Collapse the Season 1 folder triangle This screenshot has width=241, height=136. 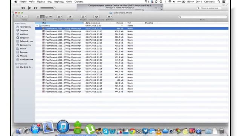[37, 26]
